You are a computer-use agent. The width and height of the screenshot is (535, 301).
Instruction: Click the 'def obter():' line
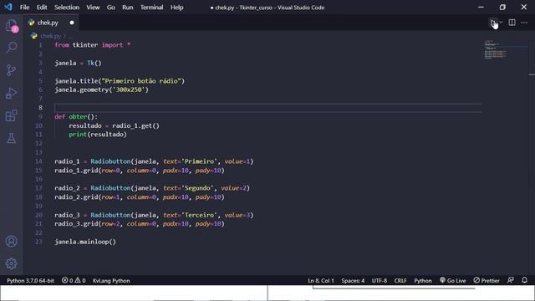click(76, 117)
